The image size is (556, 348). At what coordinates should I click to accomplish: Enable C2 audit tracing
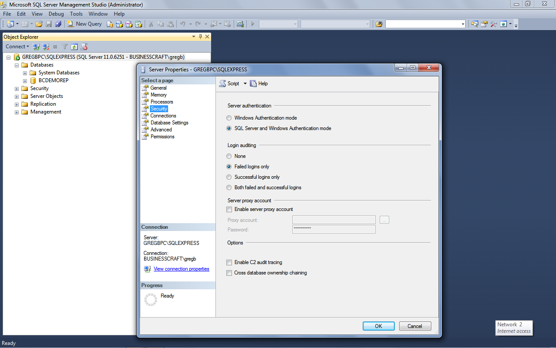[x=229, y=262]
